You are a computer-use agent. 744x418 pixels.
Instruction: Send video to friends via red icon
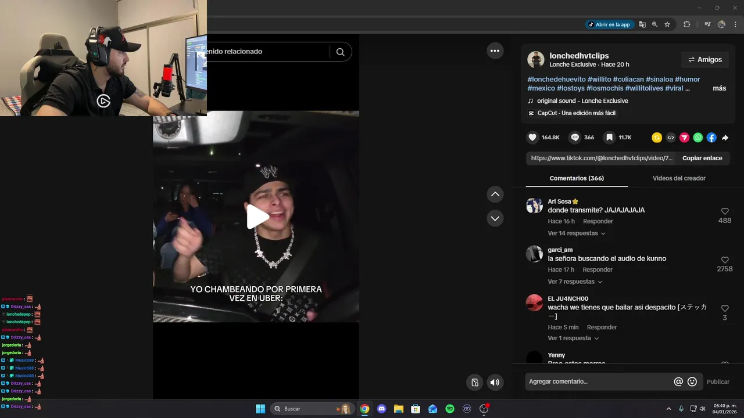pos(684,138)
